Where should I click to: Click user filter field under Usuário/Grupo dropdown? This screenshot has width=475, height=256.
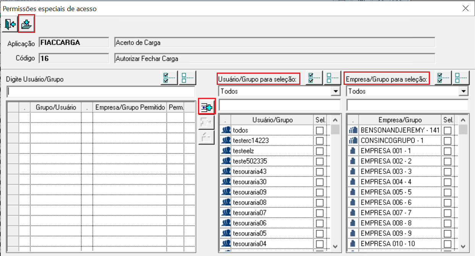279,105
